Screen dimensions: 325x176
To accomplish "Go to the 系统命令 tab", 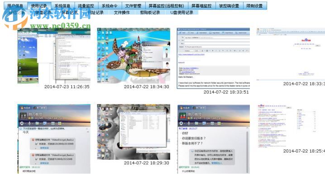I will pyautogui.click(x=110, y=6).
